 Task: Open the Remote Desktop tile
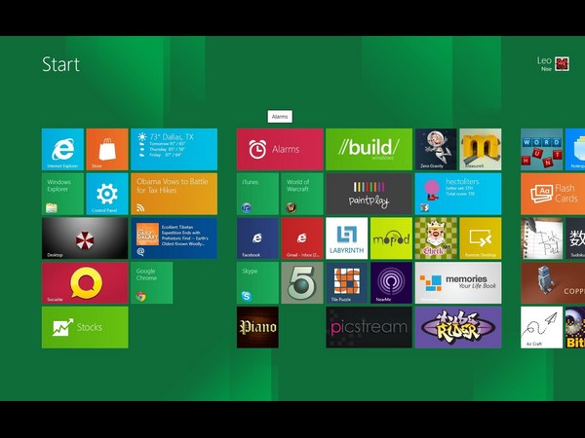click(x=481, y=238)
